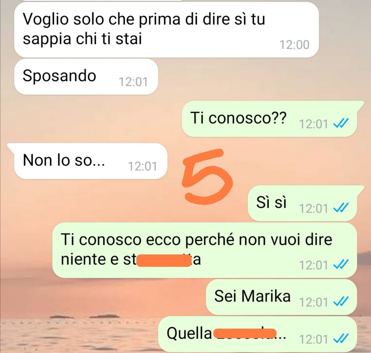The height and width of the screenshot is (353, 371).
Task: Click the 12:01 timestamp beside 'Non lo so...'
Action: click(143, 166)
